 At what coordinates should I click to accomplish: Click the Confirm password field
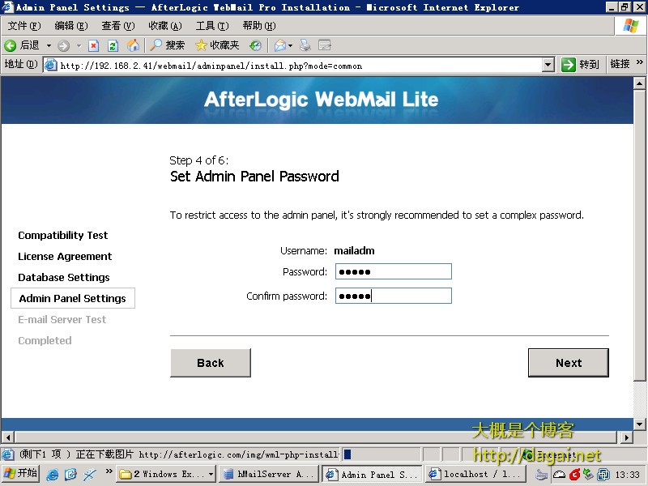[x=394, y=296]
